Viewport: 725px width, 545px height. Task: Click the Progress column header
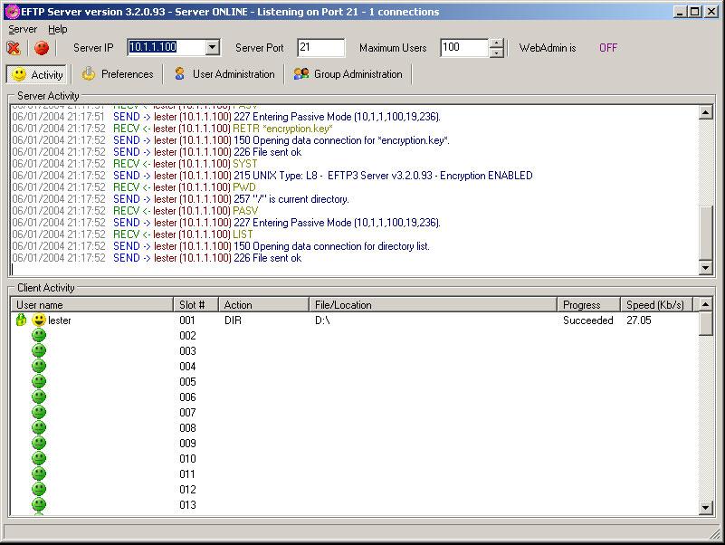pyautogui.click(x=588, y=305)
